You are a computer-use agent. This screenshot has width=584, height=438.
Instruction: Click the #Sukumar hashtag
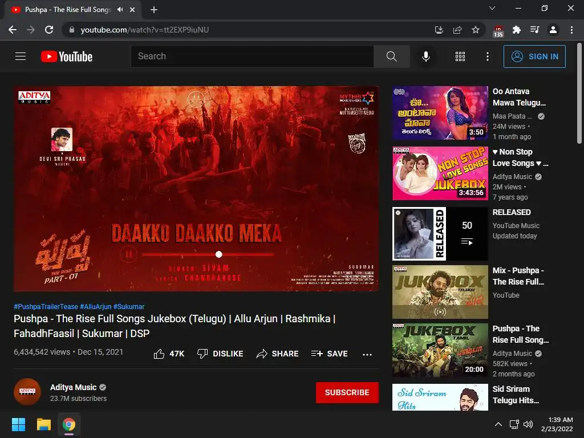129,306
